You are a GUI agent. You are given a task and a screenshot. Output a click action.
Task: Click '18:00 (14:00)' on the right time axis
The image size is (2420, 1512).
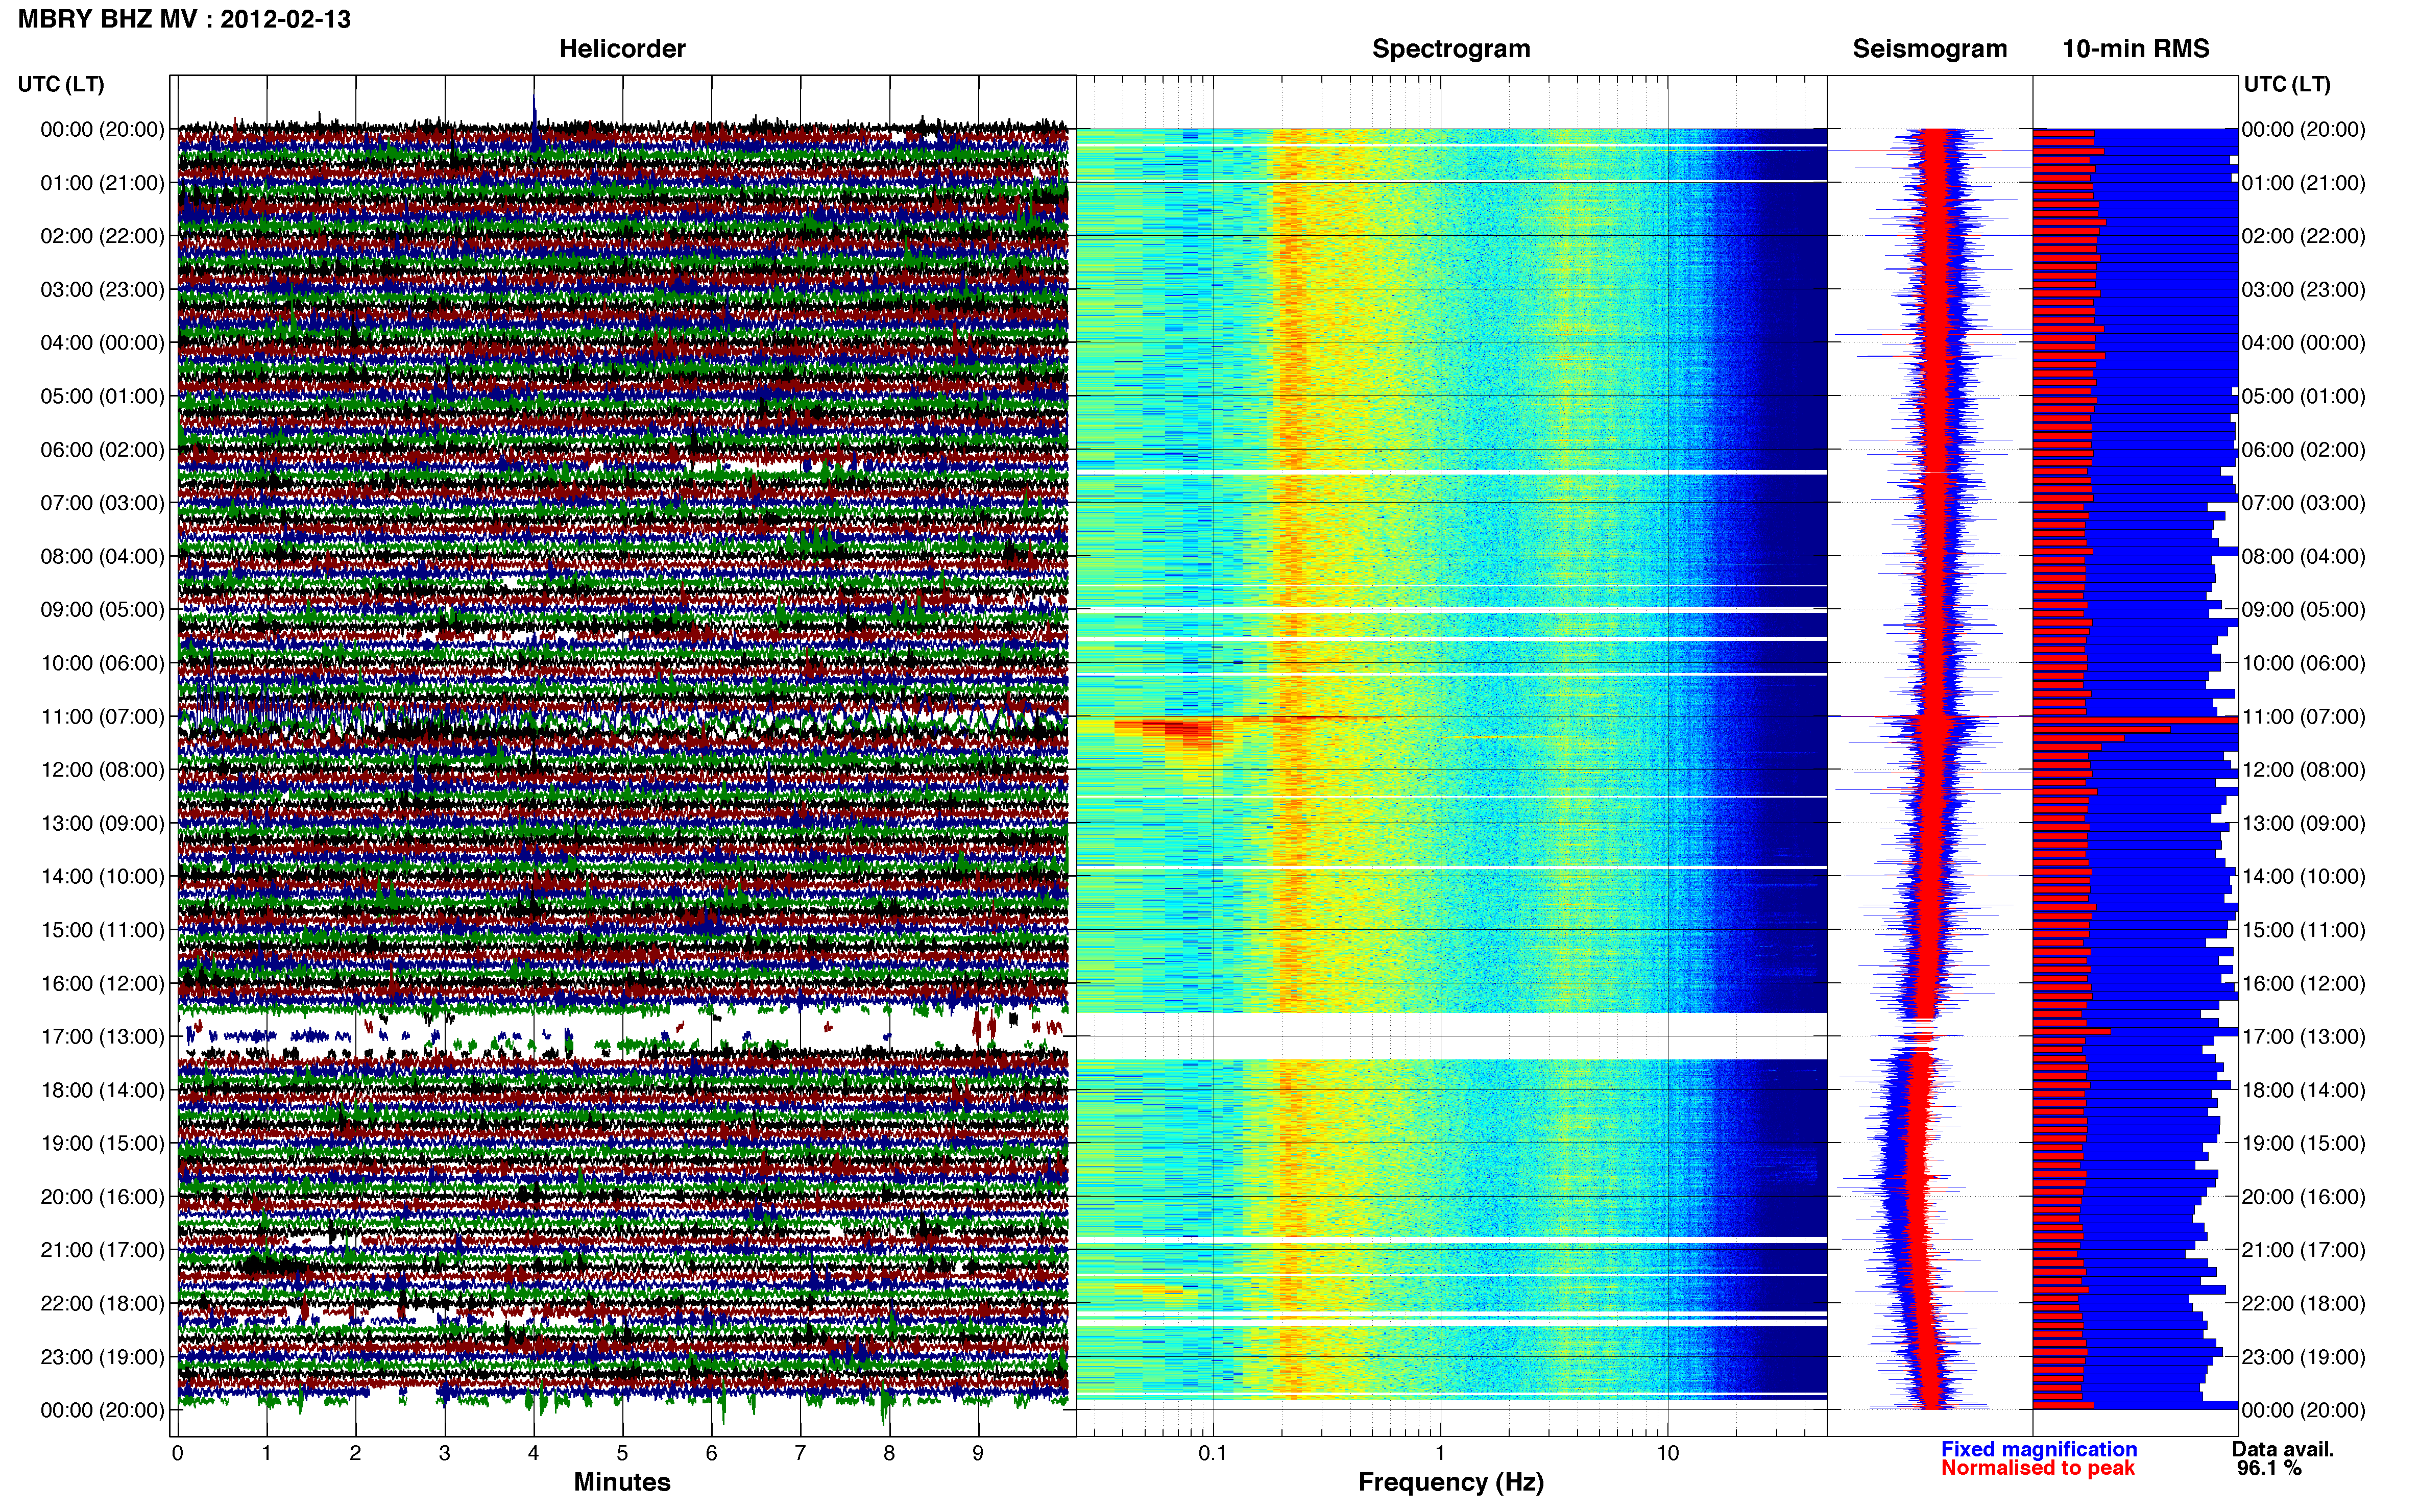coord(2303,1090)
